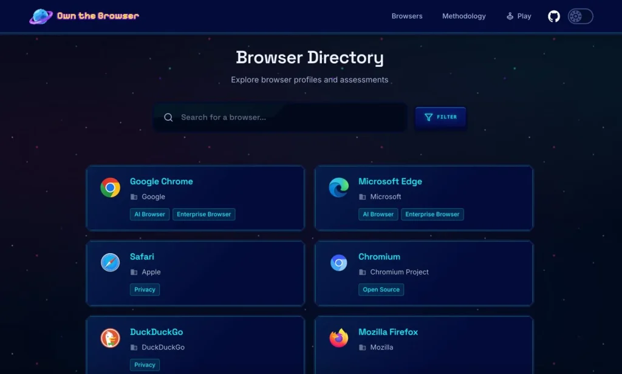Click the building icon beside Mozilla
622x374 pixels.
[x=363, y=347]
